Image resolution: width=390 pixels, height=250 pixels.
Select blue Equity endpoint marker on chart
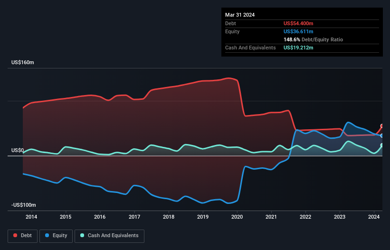pyautogui.click(x=382, y=136)
